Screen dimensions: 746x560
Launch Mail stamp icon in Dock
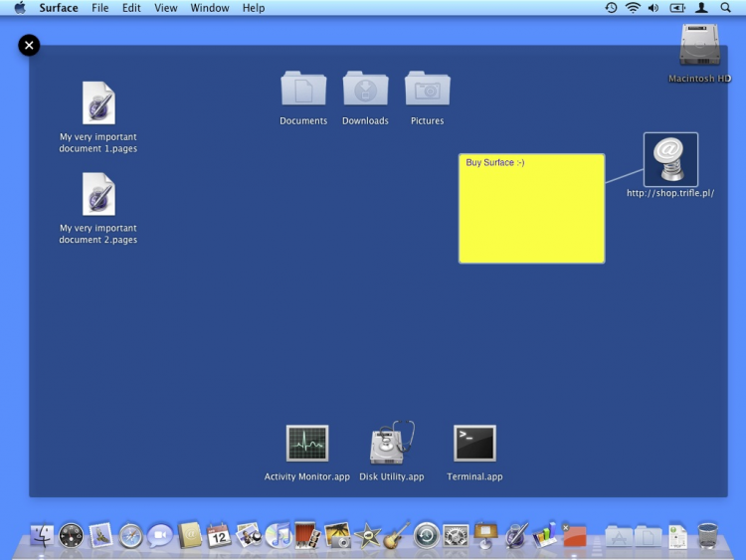point(100,535)
